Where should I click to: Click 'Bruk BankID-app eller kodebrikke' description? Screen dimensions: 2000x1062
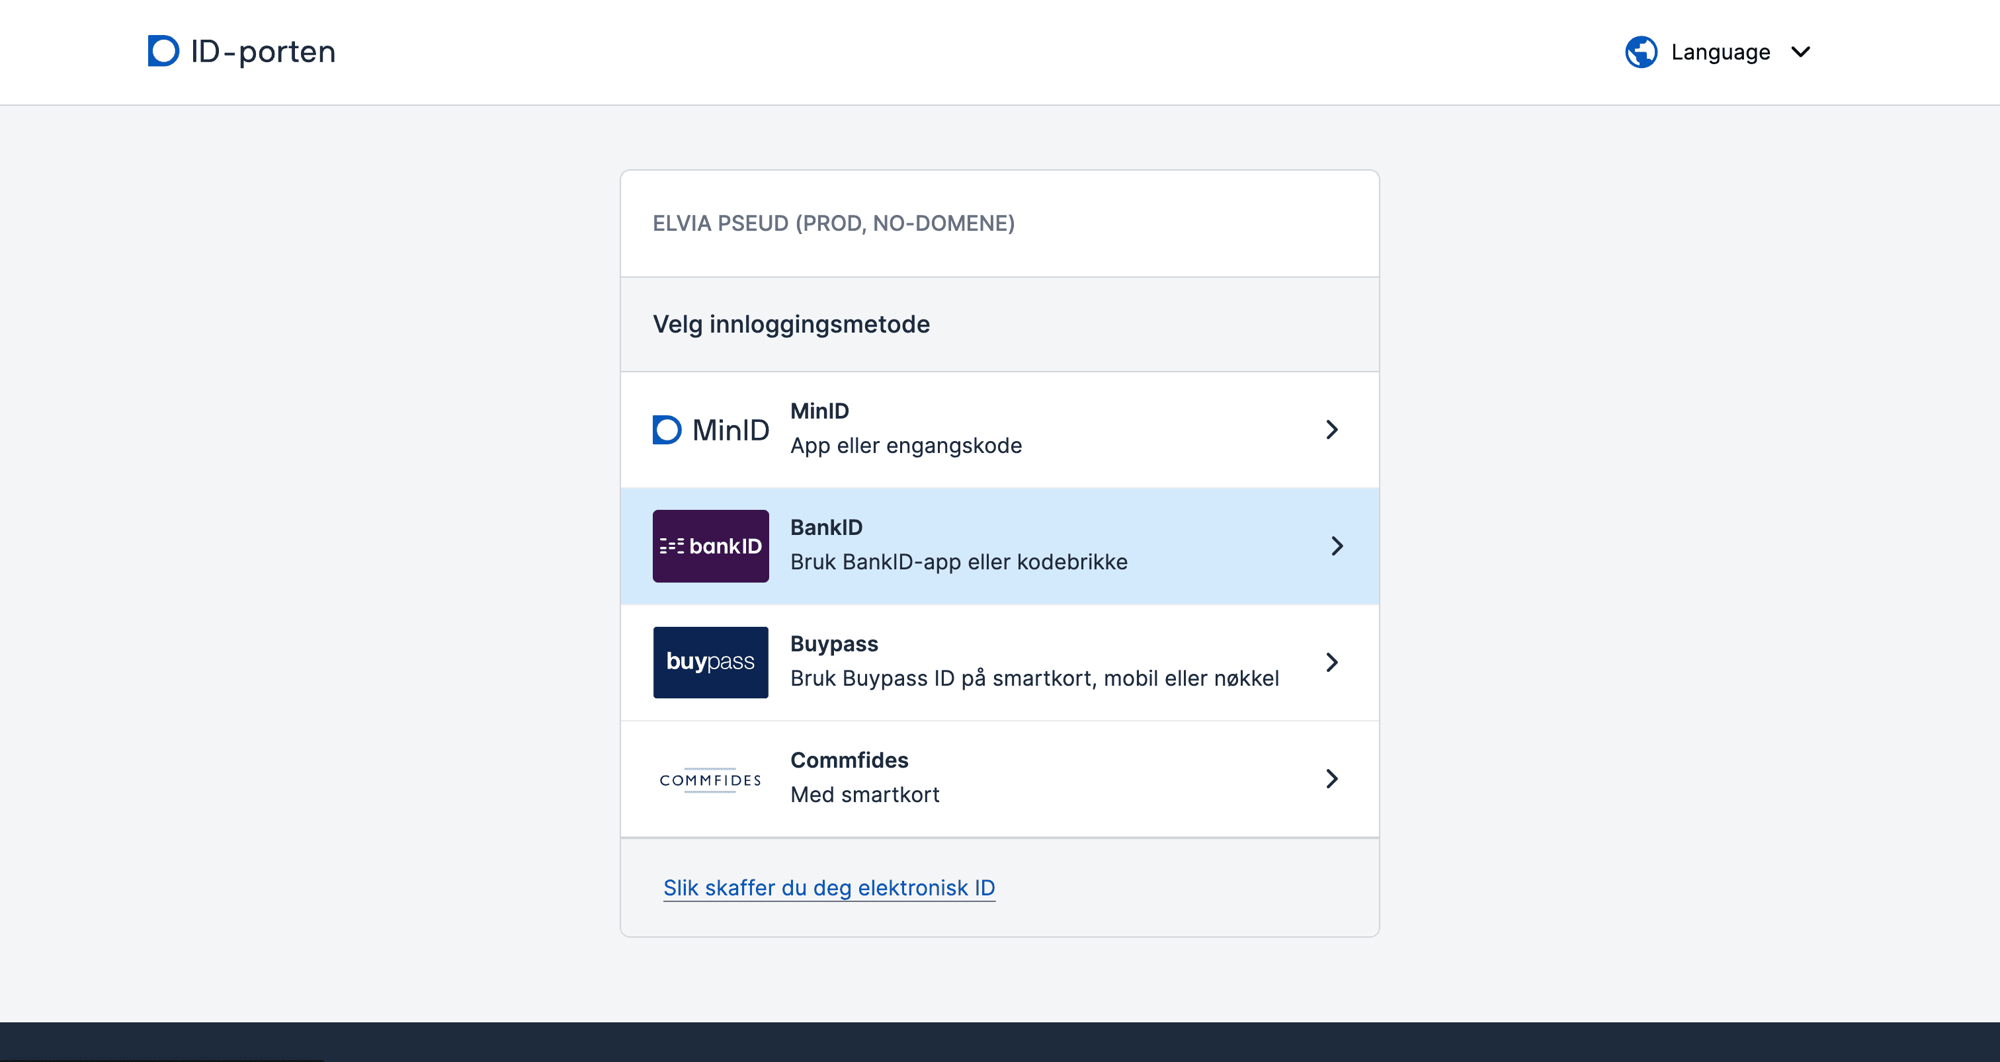point(958,561)
